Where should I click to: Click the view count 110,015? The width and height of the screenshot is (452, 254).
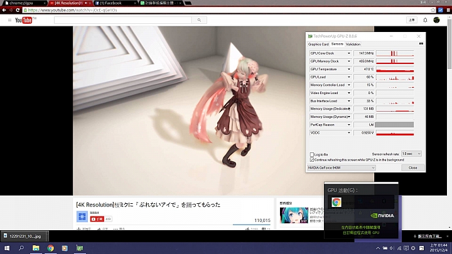pyautogui.click(x=262, y=220)
